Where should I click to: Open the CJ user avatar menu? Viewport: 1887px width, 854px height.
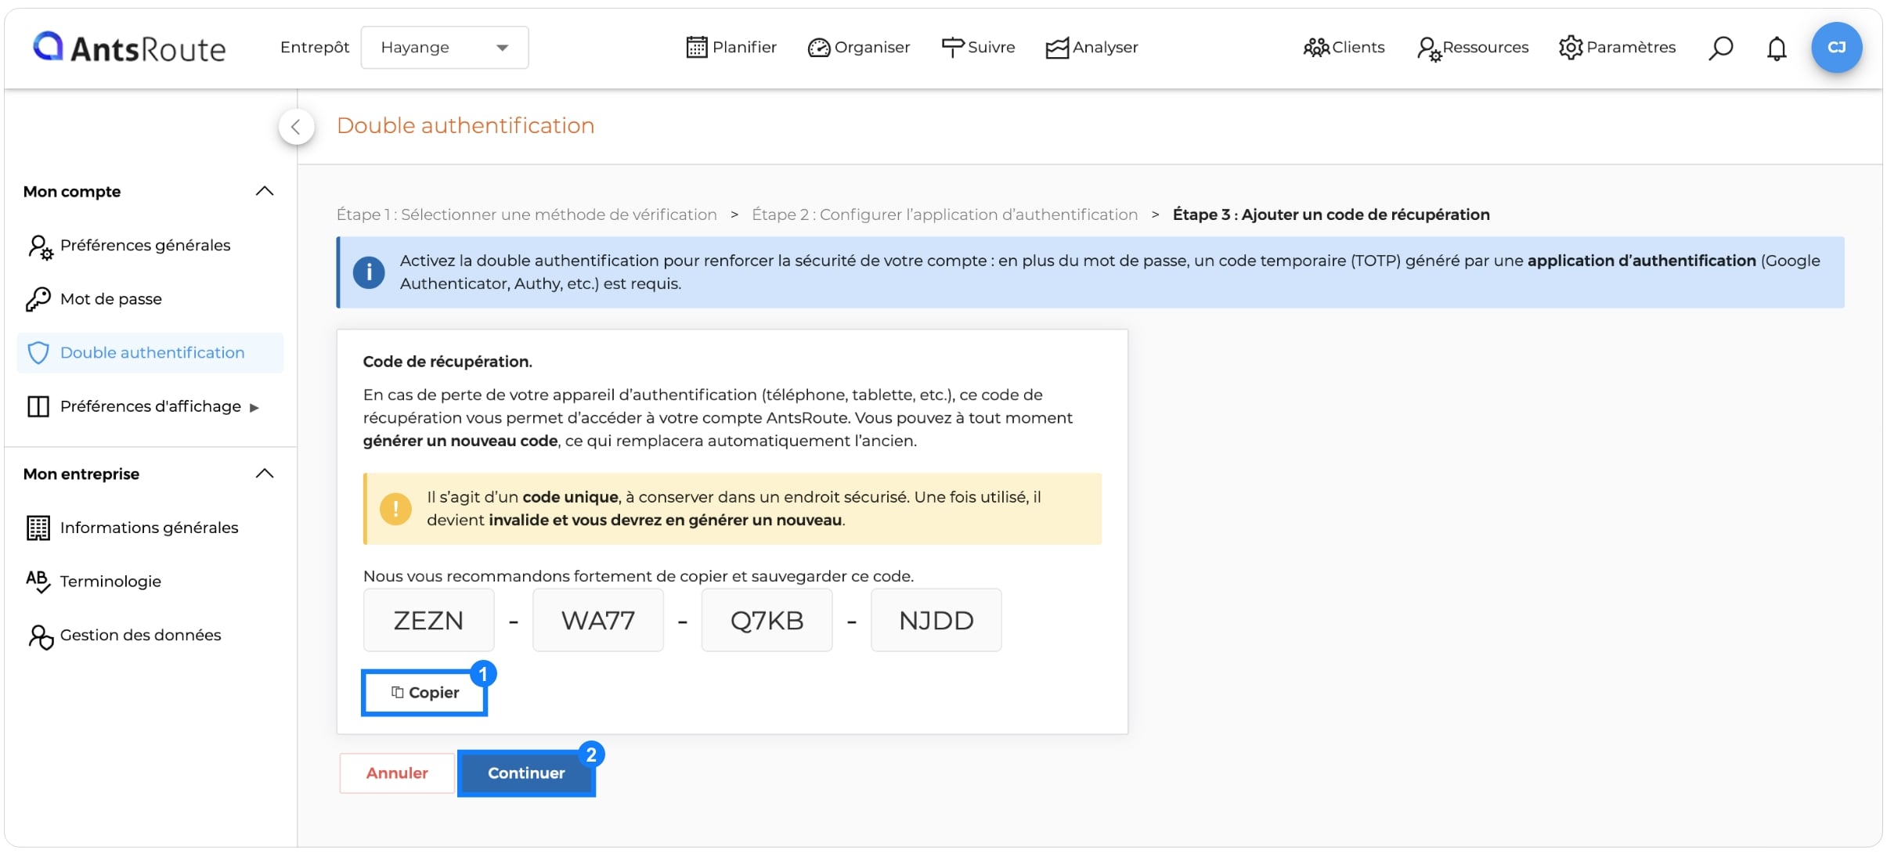tap(1836, 48)
